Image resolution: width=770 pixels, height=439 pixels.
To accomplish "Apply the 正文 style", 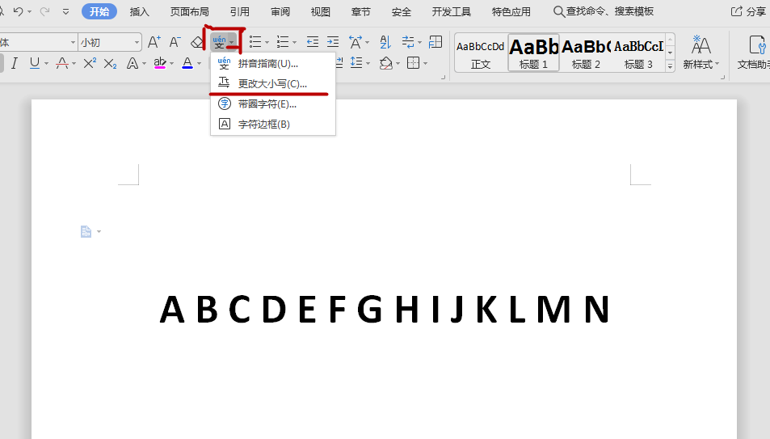I will coord(481,53).
